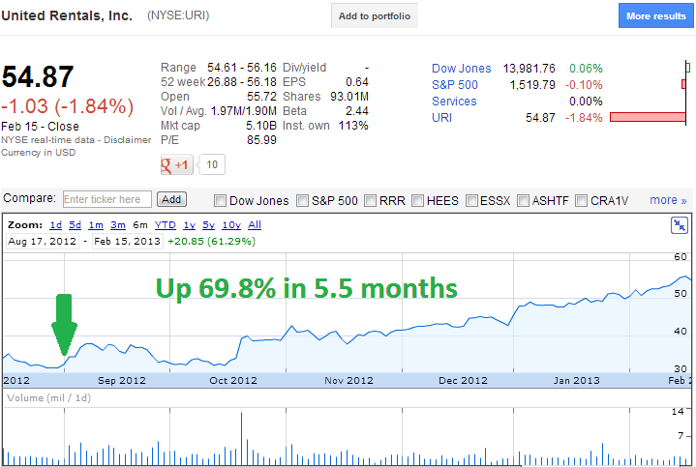The height and width of the screenshot is (467, 696).
Task: Click the chart expand/collapse icon
Action: coord(680,225)
